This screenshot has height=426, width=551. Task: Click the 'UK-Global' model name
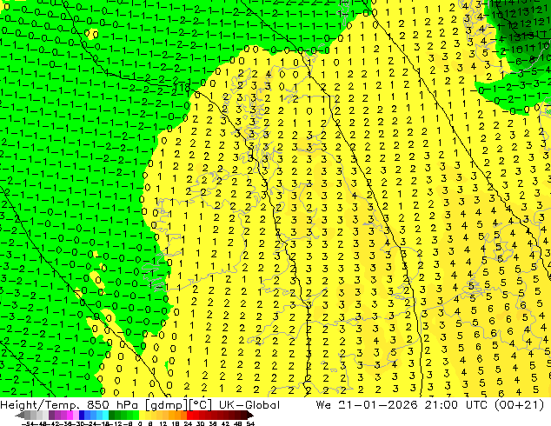(249, 405)
